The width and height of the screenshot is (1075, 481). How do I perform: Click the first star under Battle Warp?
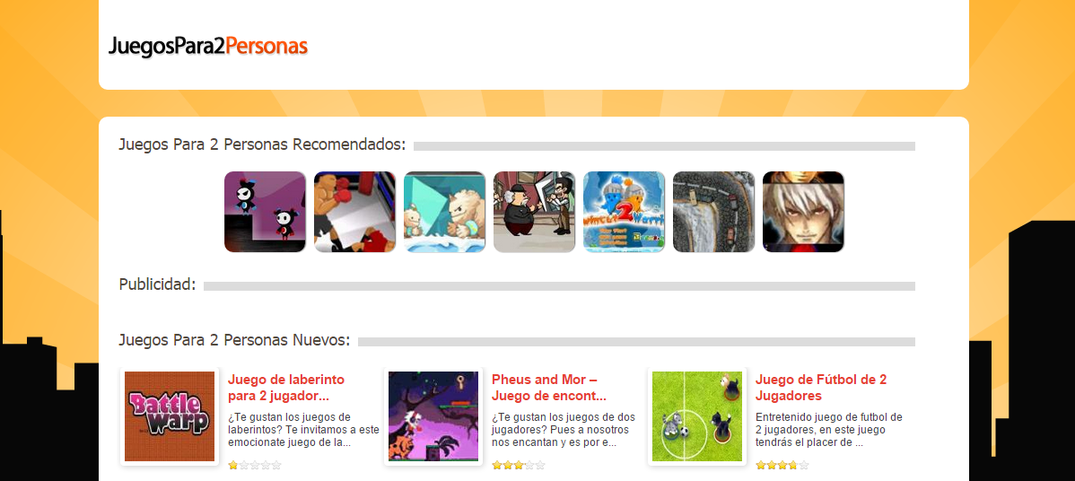click(233, 465)
